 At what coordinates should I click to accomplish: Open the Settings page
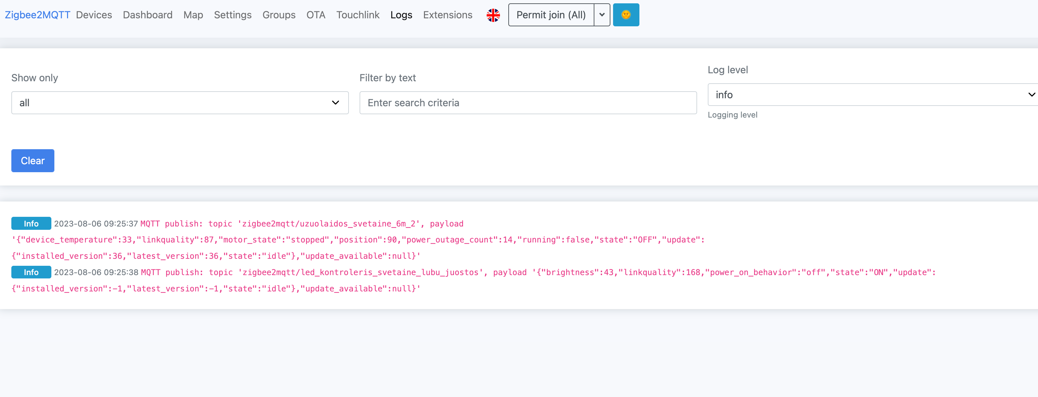[232, 15]
